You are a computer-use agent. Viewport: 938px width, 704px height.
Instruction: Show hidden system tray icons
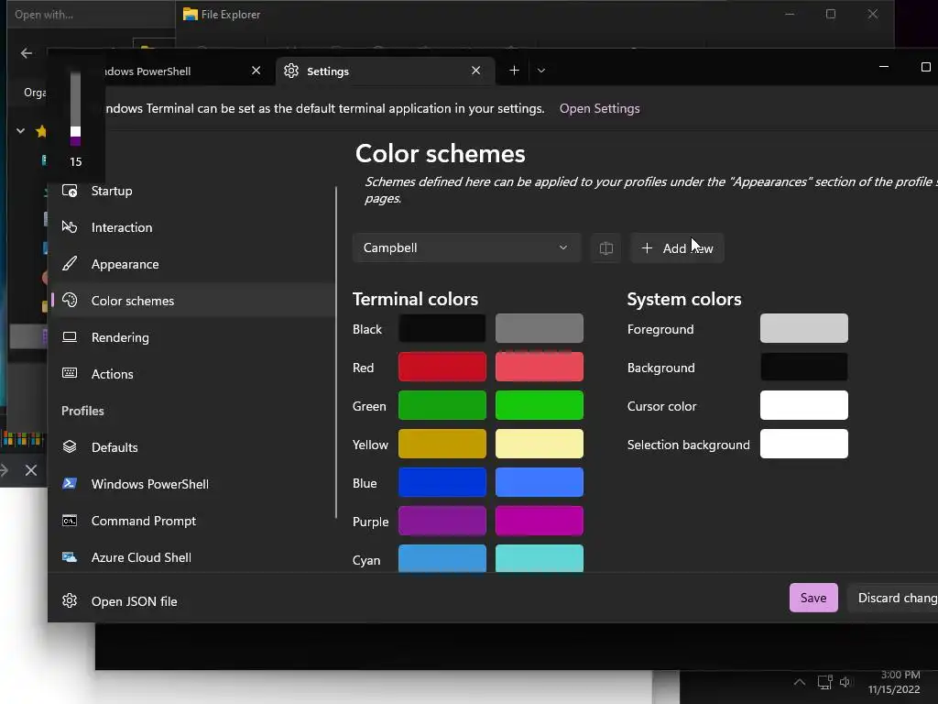799,682
